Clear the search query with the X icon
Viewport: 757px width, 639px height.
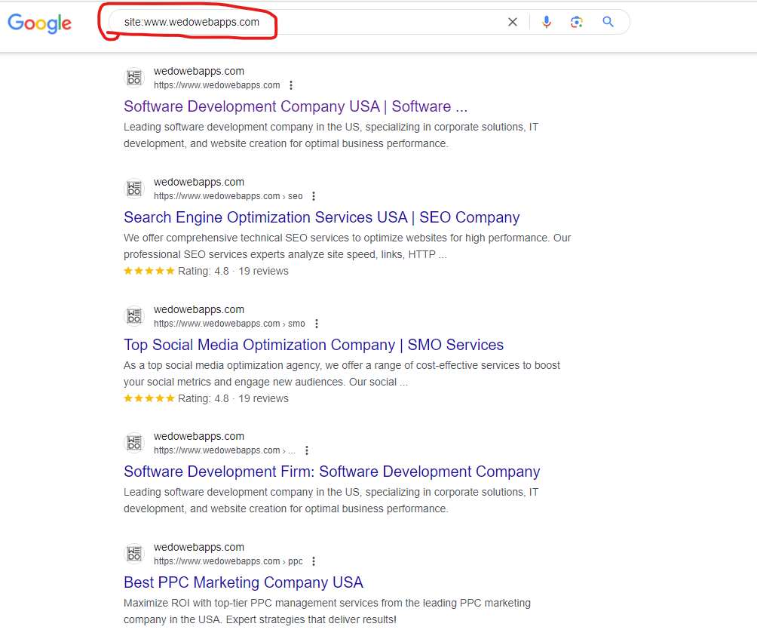[513, 22]
